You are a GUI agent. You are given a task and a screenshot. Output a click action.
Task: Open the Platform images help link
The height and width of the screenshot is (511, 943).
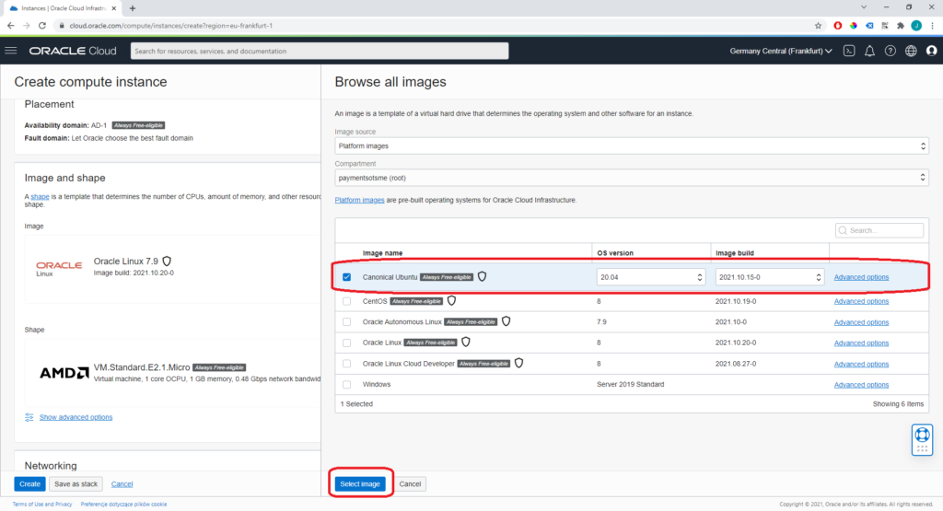click(359, 200)
